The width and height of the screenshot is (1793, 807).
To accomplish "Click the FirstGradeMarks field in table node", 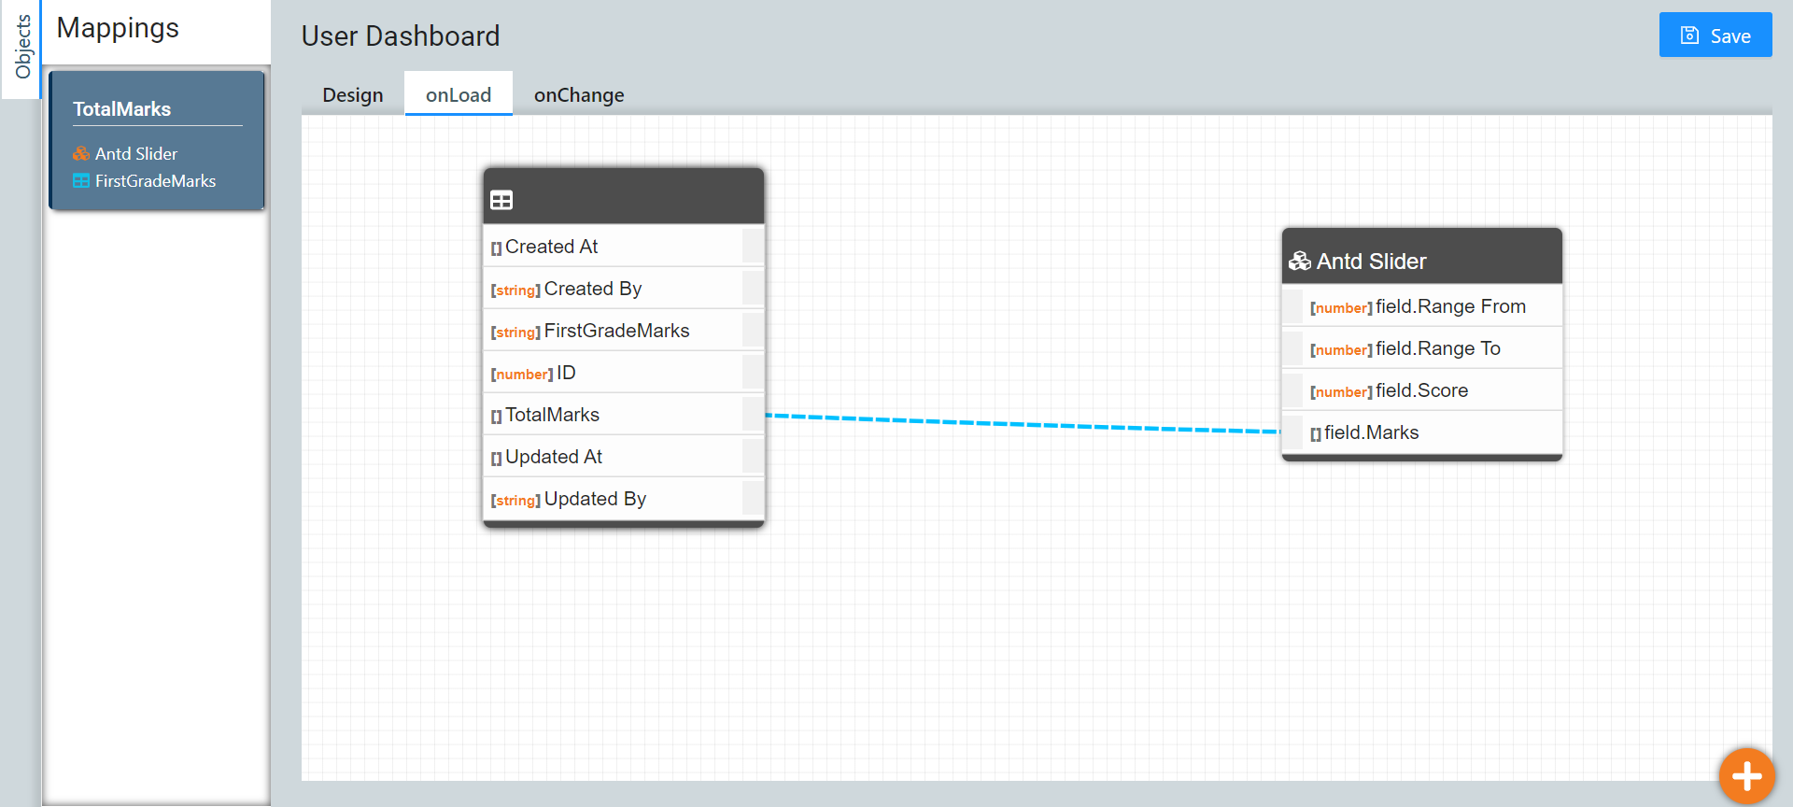I will 624,330.
